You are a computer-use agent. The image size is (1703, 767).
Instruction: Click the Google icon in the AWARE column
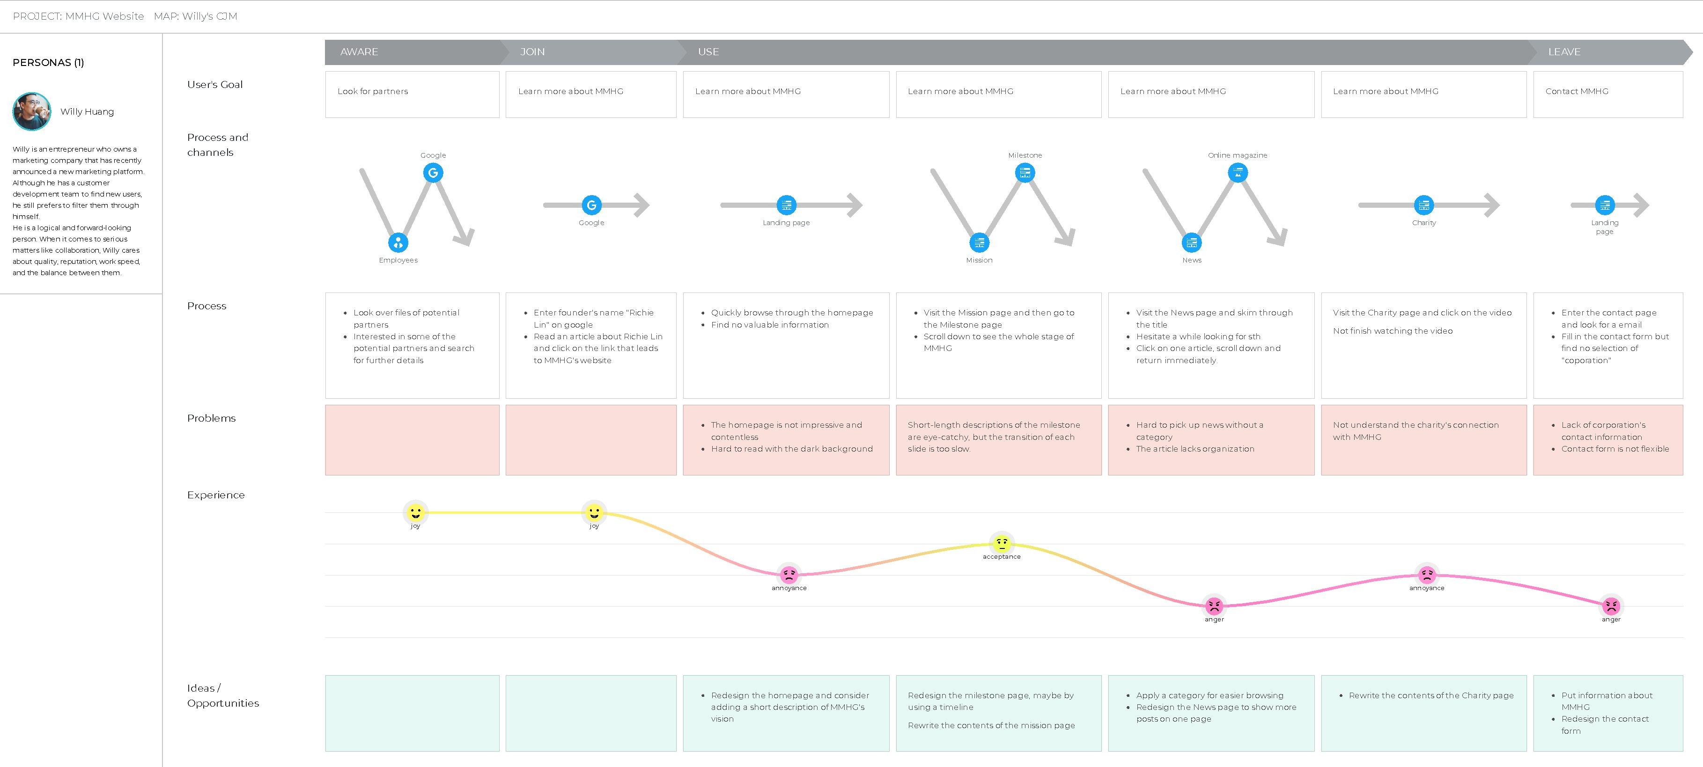coord(433,173)
